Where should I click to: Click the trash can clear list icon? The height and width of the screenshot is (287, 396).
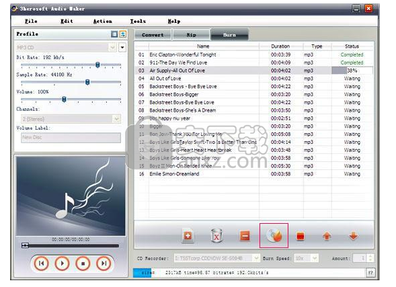tap(216, 236)
